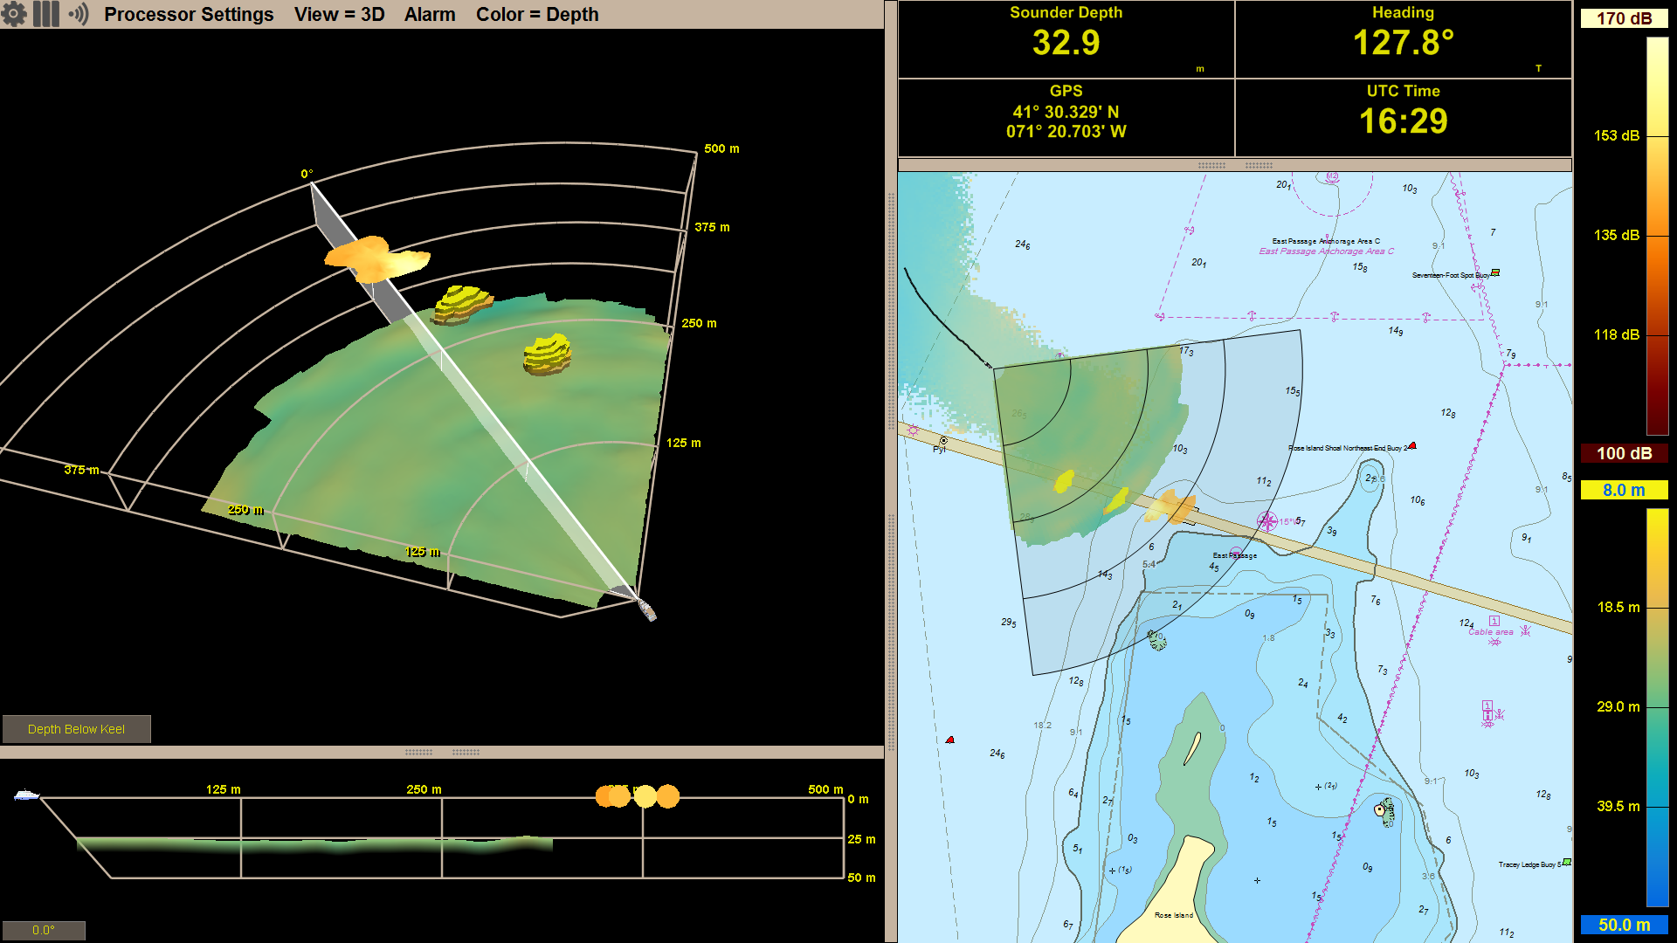This screenshot has width=1677, height=943.
Task: Change the Color = Depth option
Action: point(537,14)
